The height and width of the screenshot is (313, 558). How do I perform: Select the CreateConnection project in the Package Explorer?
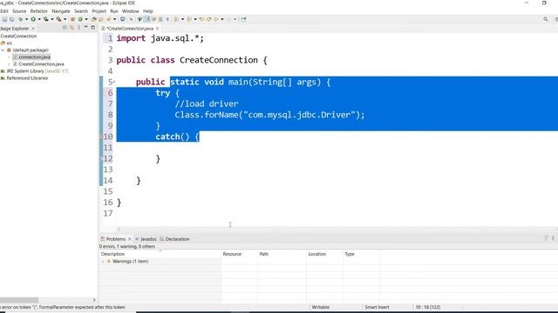18,37
